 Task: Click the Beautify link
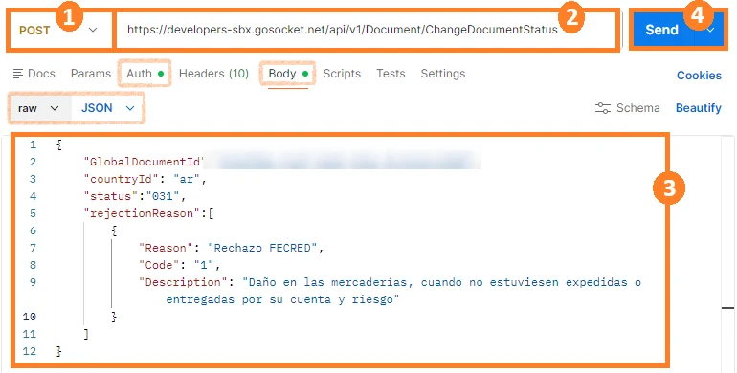pyautogui.click(x=699, y=108)
